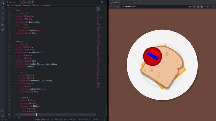
Task: Open the browser tab search dropdown arrow
Action: (x=213, y=3)
